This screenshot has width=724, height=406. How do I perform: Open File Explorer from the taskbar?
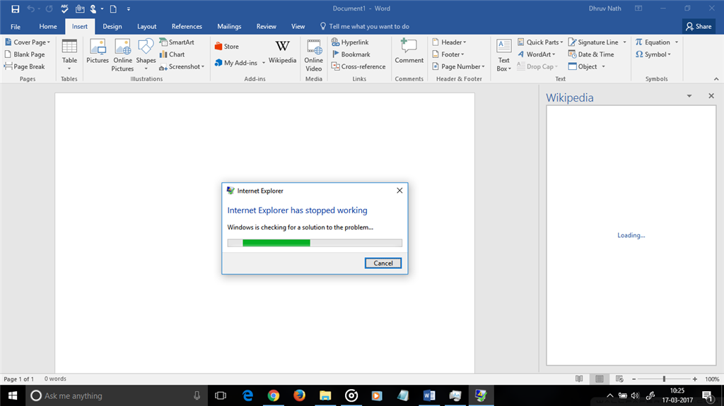325,395
